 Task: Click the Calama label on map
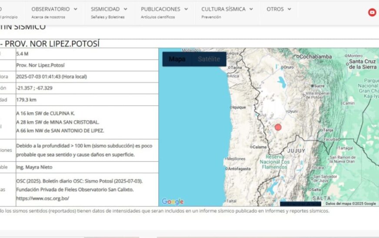259,147
